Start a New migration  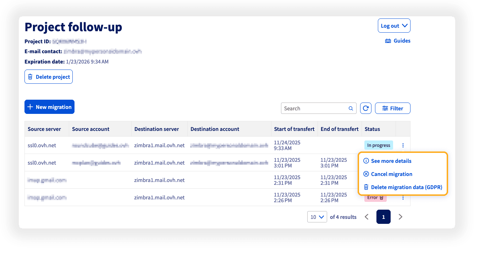[x=49, y=107]
